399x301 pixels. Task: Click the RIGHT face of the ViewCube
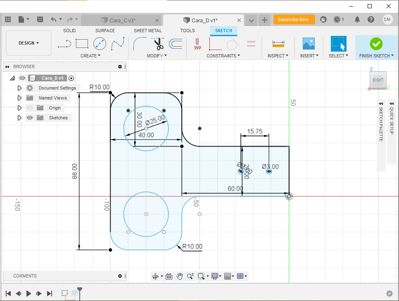pyautogui.click(x=378, y=80)
